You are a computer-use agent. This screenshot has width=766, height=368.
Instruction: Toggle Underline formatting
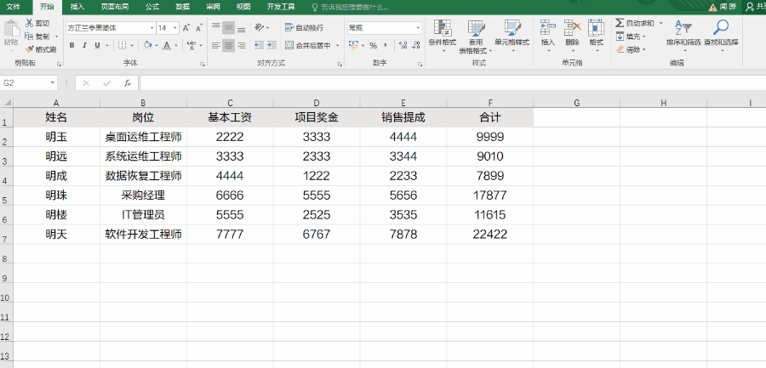click(x=97, y=45)
